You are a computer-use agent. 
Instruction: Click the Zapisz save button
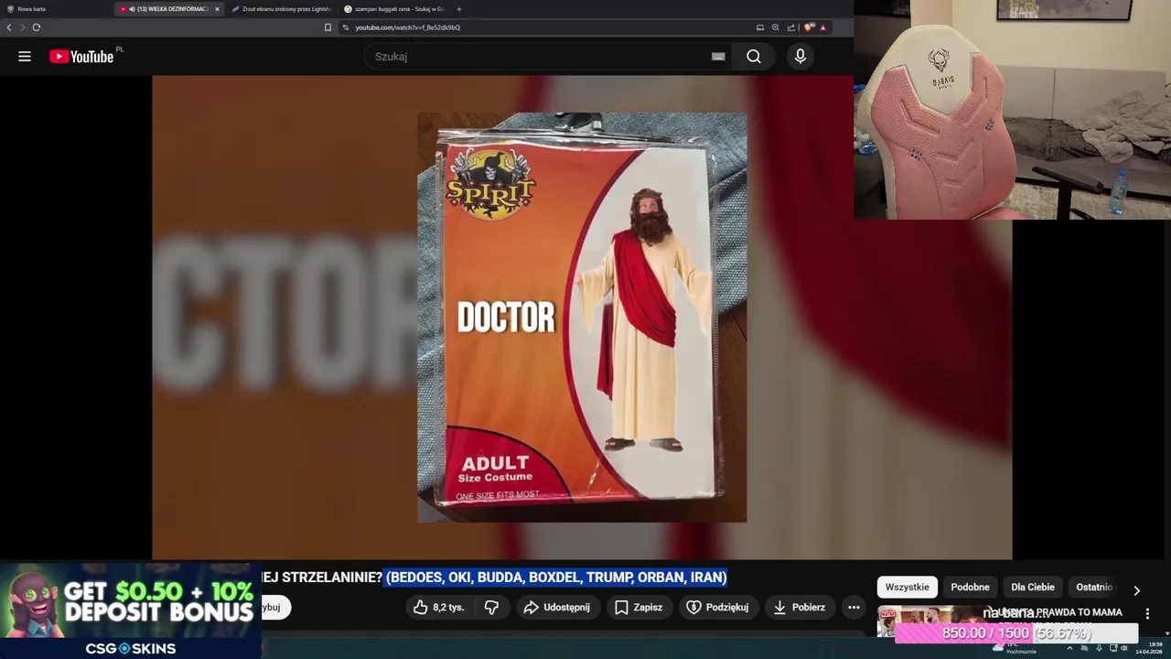tap(639, 607)
